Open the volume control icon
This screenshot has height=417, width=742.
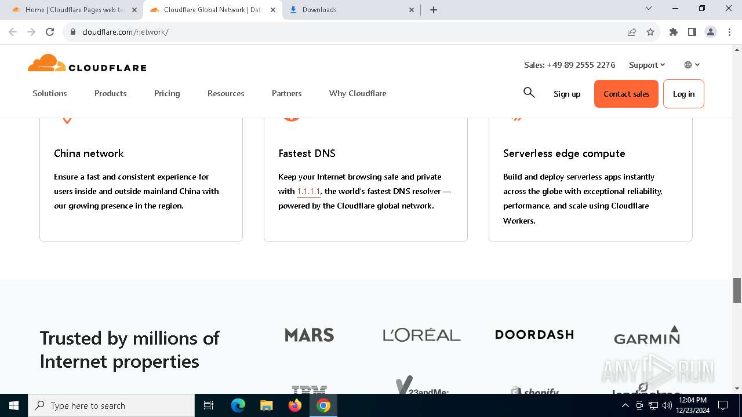667,405
